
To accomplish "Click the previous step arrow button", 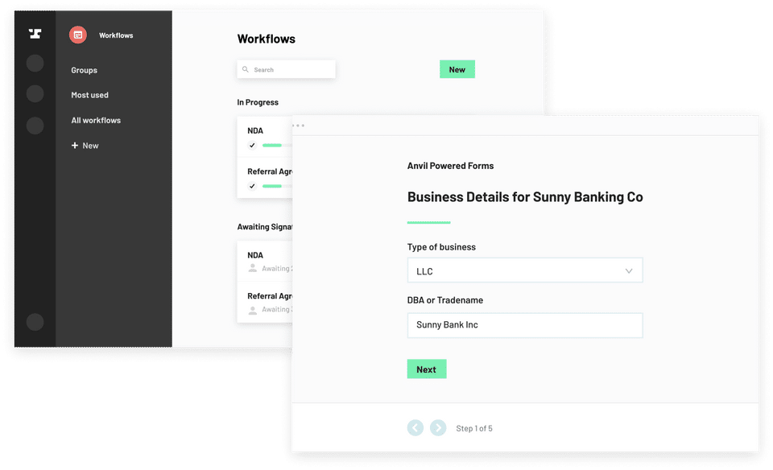I will click(x=415, y=427).
